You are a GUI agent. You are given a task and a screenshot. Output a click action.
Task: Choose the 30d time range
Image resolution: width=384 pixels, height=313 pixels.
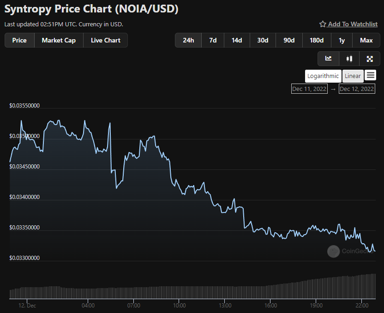click(x=263, y=40)
